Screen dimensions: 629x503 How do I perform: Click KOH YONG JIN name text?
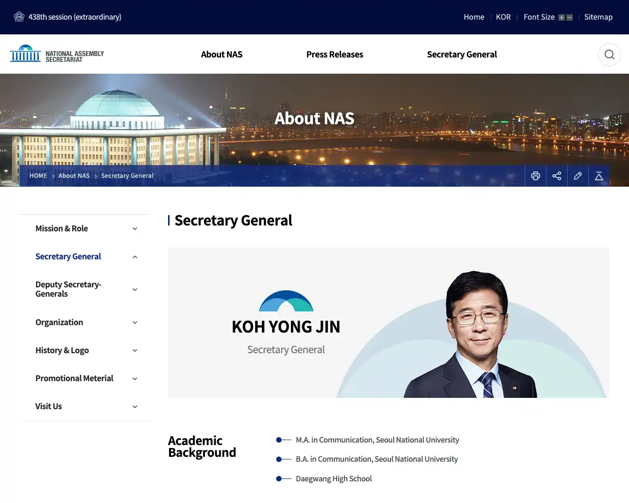pyautogui.click(x=286, y=327)
